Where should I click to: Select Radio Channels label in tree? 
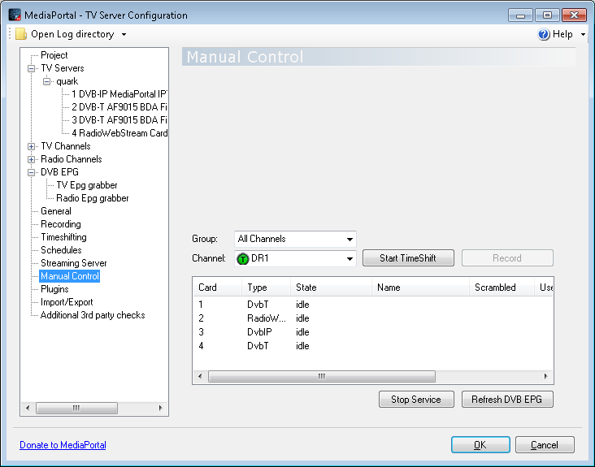pyautogui.click(x=72, y=159)
